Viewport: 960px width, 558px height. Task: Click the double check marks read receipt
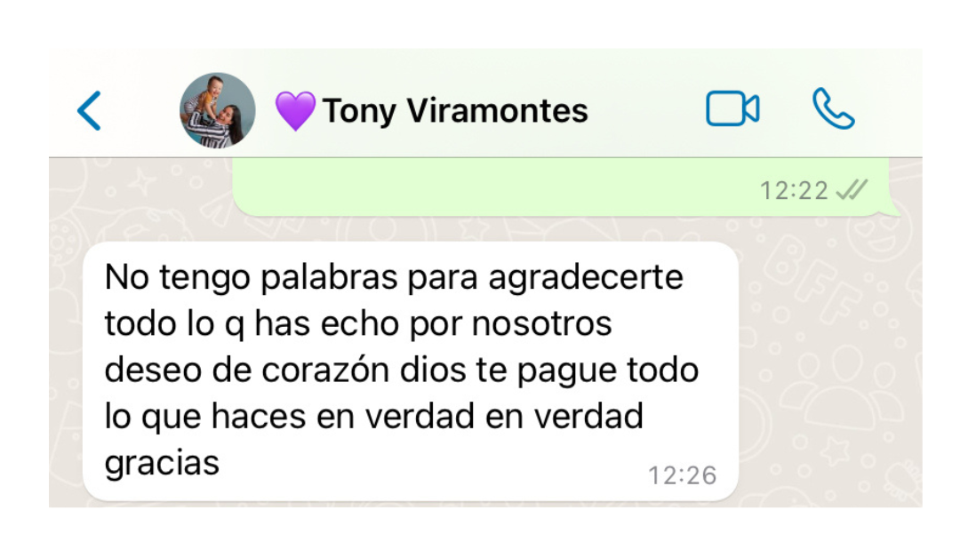(852, 190)
